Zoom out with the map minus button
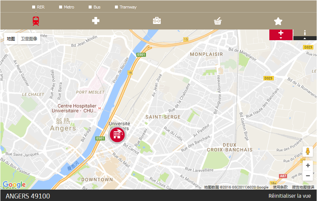 tap(308, 176)
